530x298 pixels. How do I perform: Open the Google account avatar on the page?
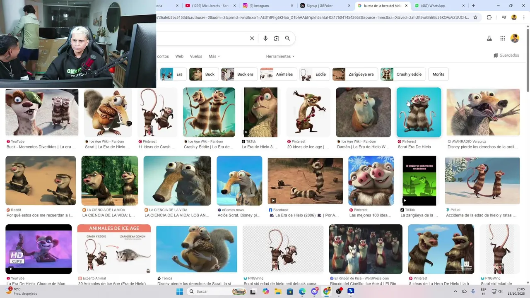pos(515,38)
